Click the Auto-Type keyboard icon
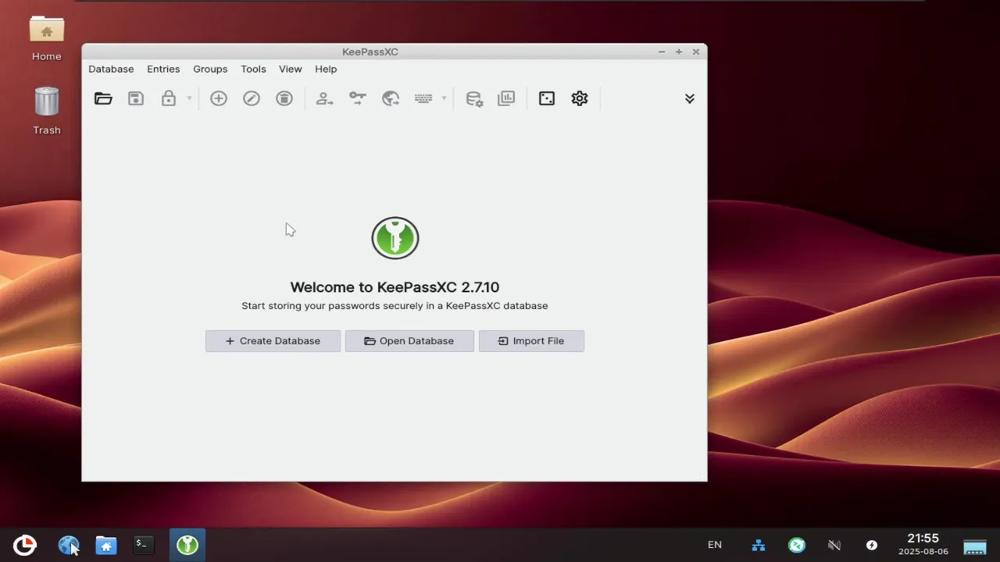Screen dimensions: 1000x562 423,98
